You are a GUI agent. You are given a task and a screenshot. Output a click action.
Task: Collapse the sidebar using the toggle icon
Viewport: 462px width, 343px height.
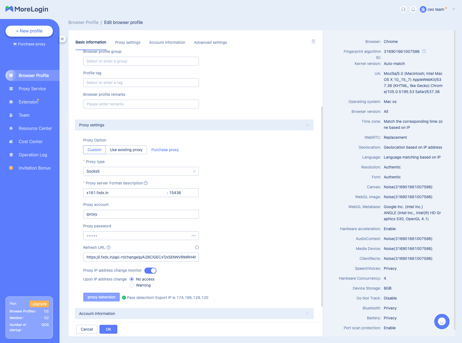(62, 39)
